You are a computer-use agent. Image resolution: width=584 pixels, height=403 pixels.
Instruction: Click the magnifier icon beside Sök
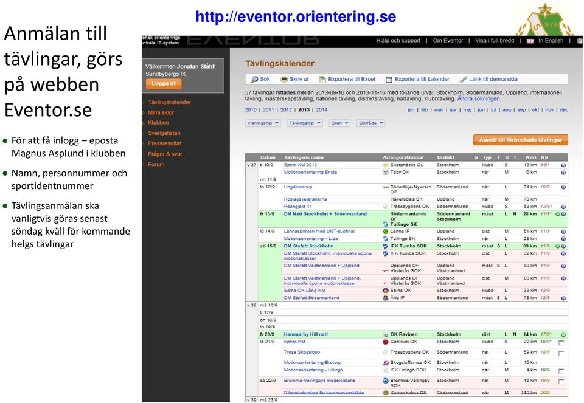coord(254,79)
